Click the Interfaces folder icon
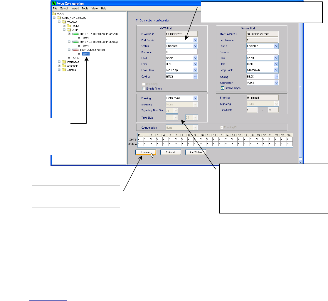 click(x=64, y=62)
